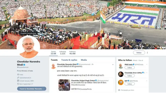Open the Media tab
Viewport: 166px width, 93px height.
(84, 60)
